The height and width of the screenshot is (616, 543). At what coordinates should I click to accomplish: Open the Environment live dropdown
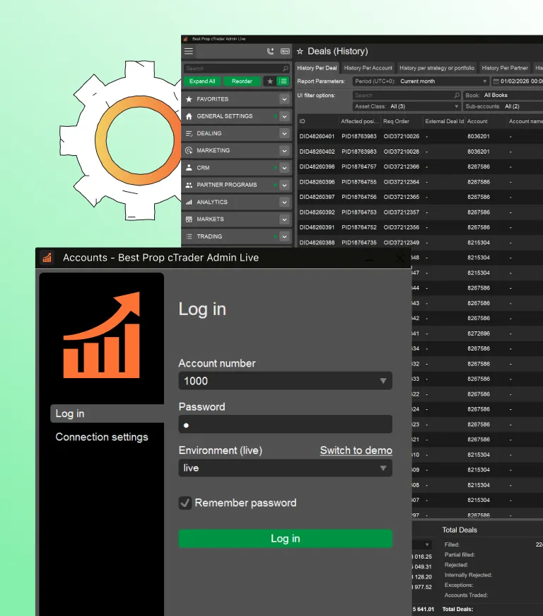click(285, 468)
